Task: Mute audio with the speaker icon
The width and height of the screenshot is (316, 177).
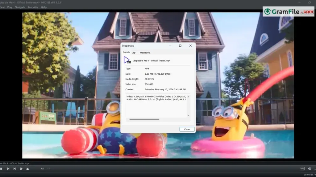Action: pyautogui.click(x=309, y=169)
